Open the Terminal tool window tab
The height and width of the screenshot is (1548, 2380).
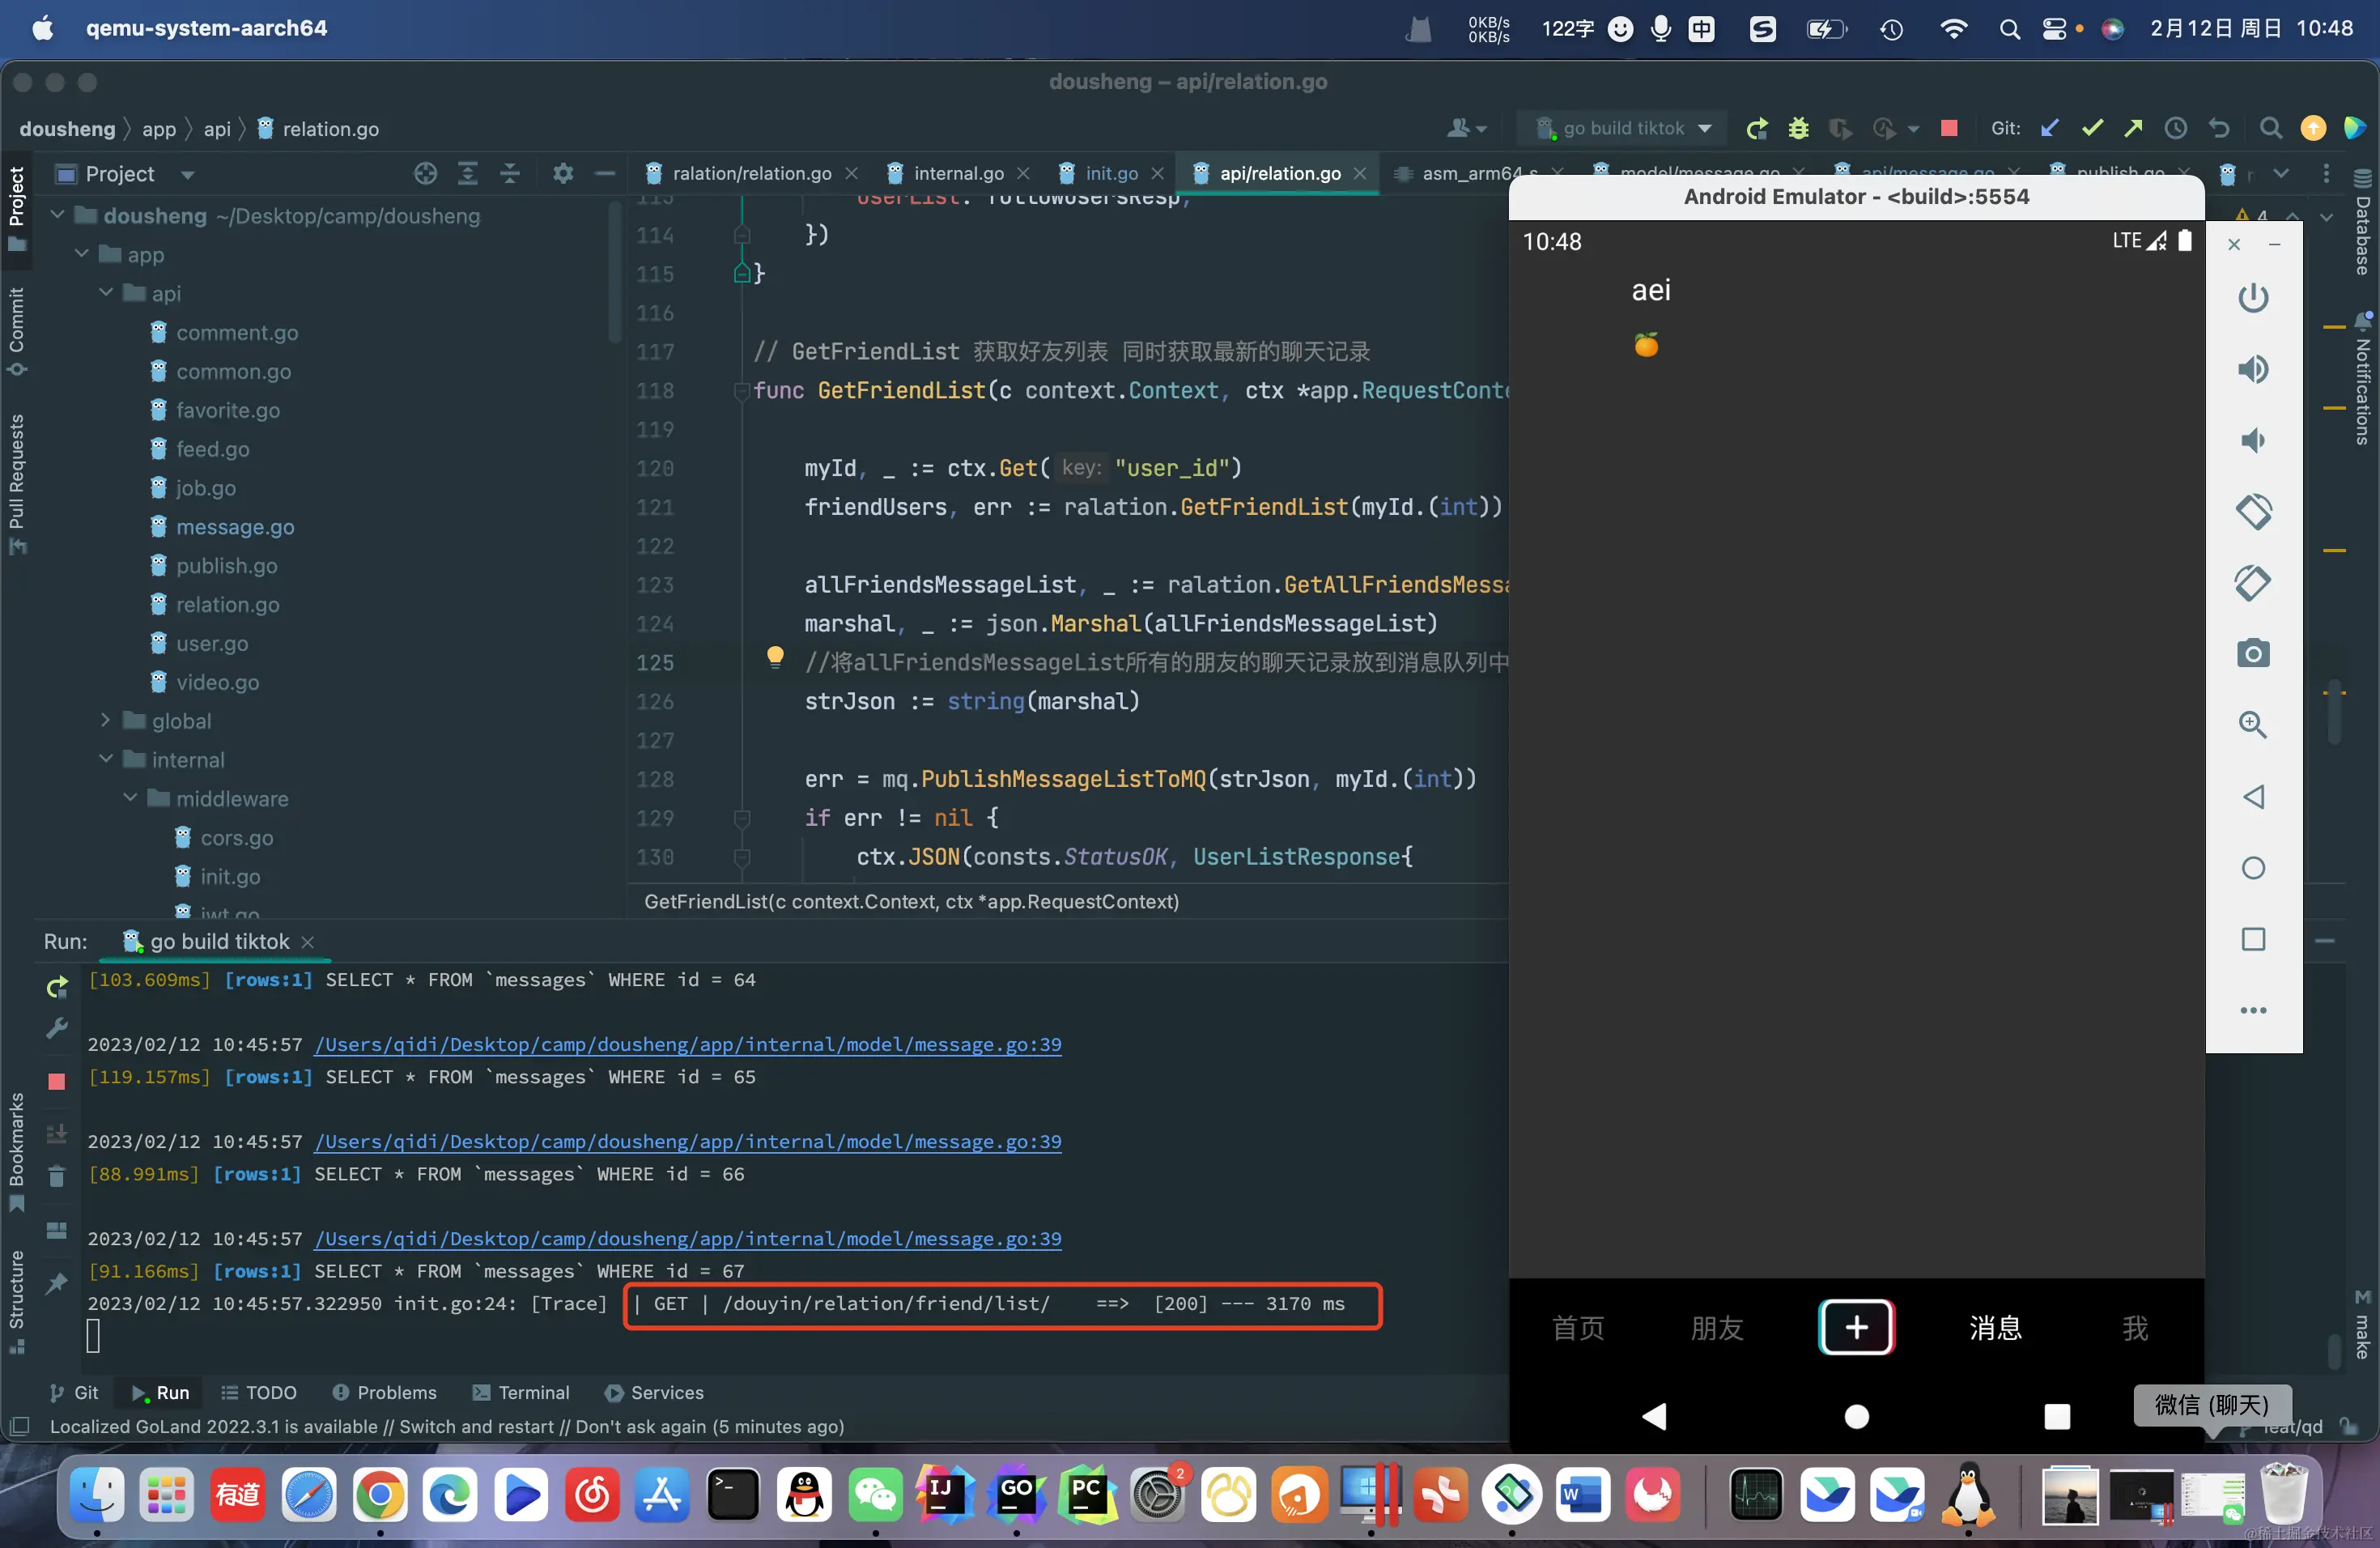(521, 1392)
